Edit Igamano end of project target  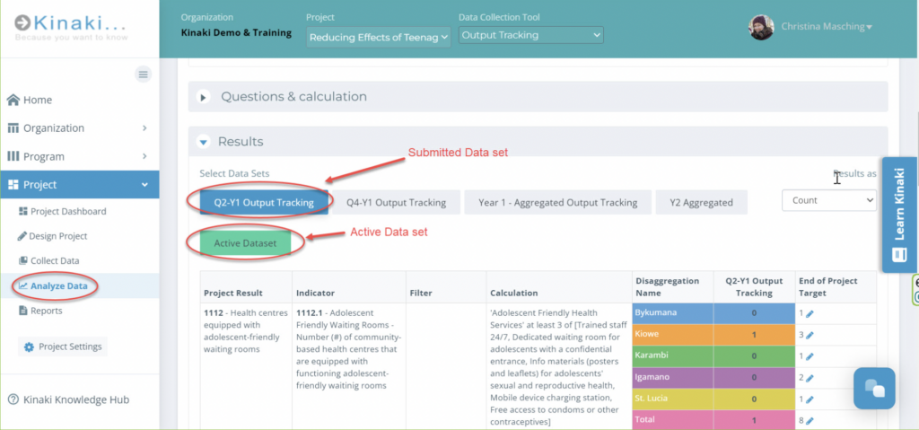click(810, 378)
